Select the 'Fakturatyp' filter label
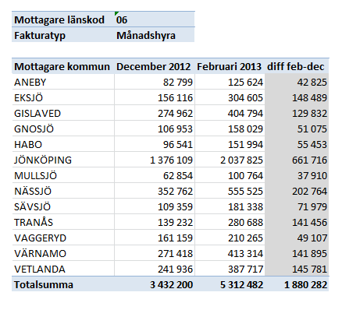 click(x=40, y=36)
